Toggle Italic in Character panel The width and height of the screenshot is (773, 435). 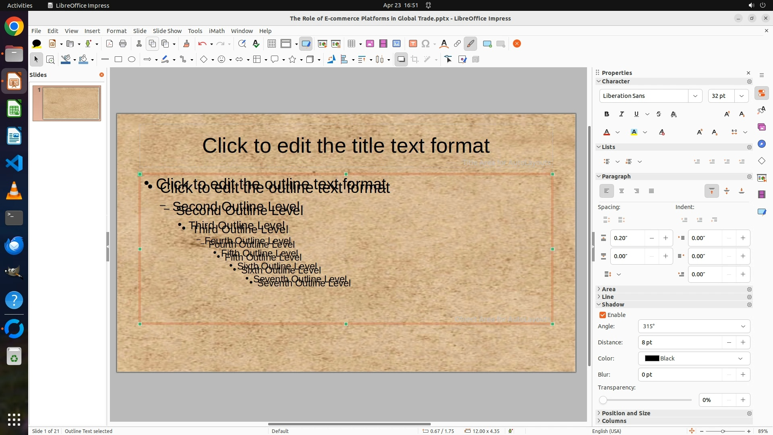[621, 114]
